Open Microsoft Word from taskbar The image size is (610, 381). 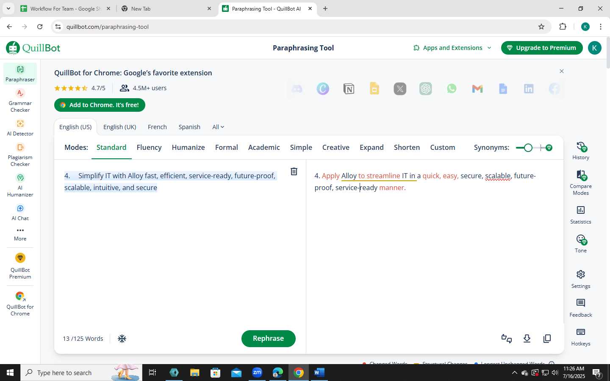click(319, 373)
